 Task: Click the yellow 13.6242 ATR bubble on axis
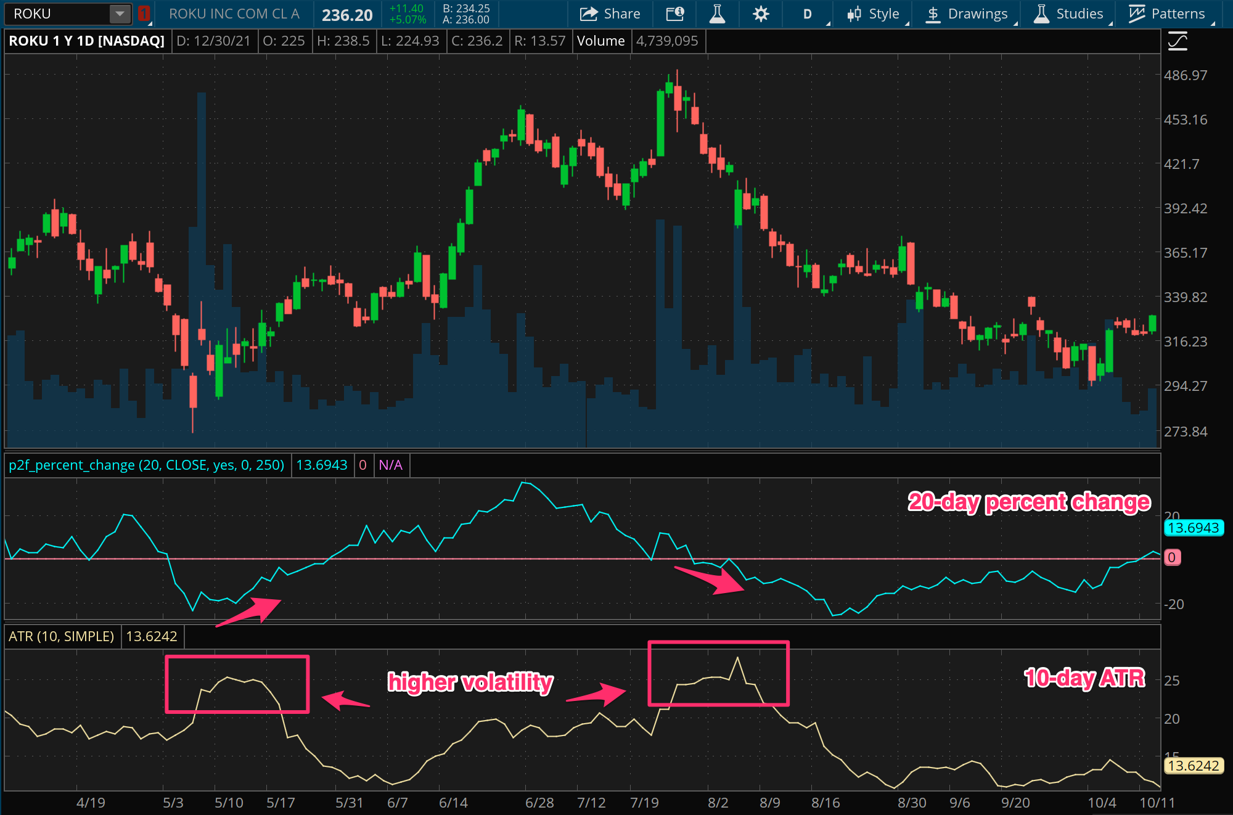(x=1193, y=766)
